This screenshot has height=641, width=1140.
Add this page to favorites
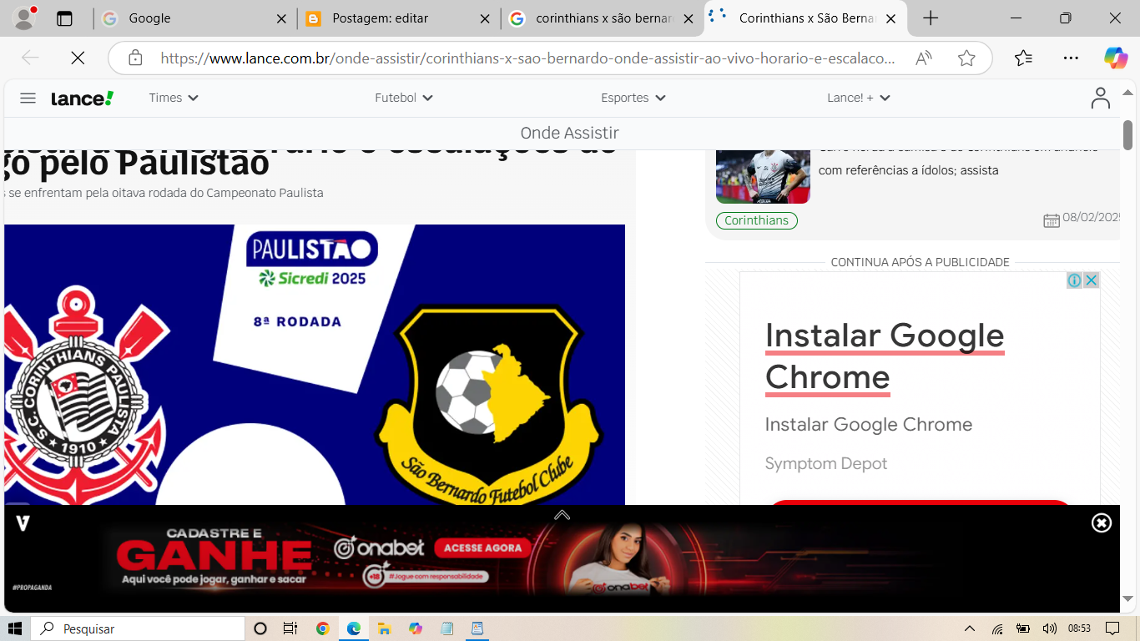click(x=966, y=58)
